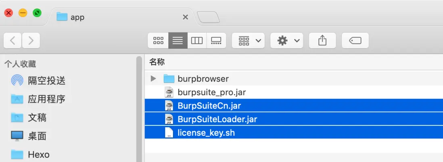Go forward with the right arrow button

31,41
